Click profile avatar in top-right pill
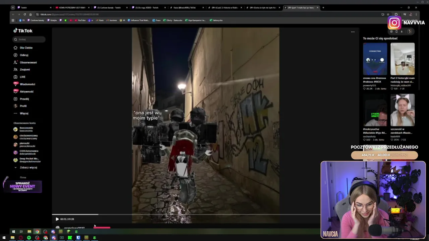The width and height of the screenshot is (429, 241). (410, 31)
